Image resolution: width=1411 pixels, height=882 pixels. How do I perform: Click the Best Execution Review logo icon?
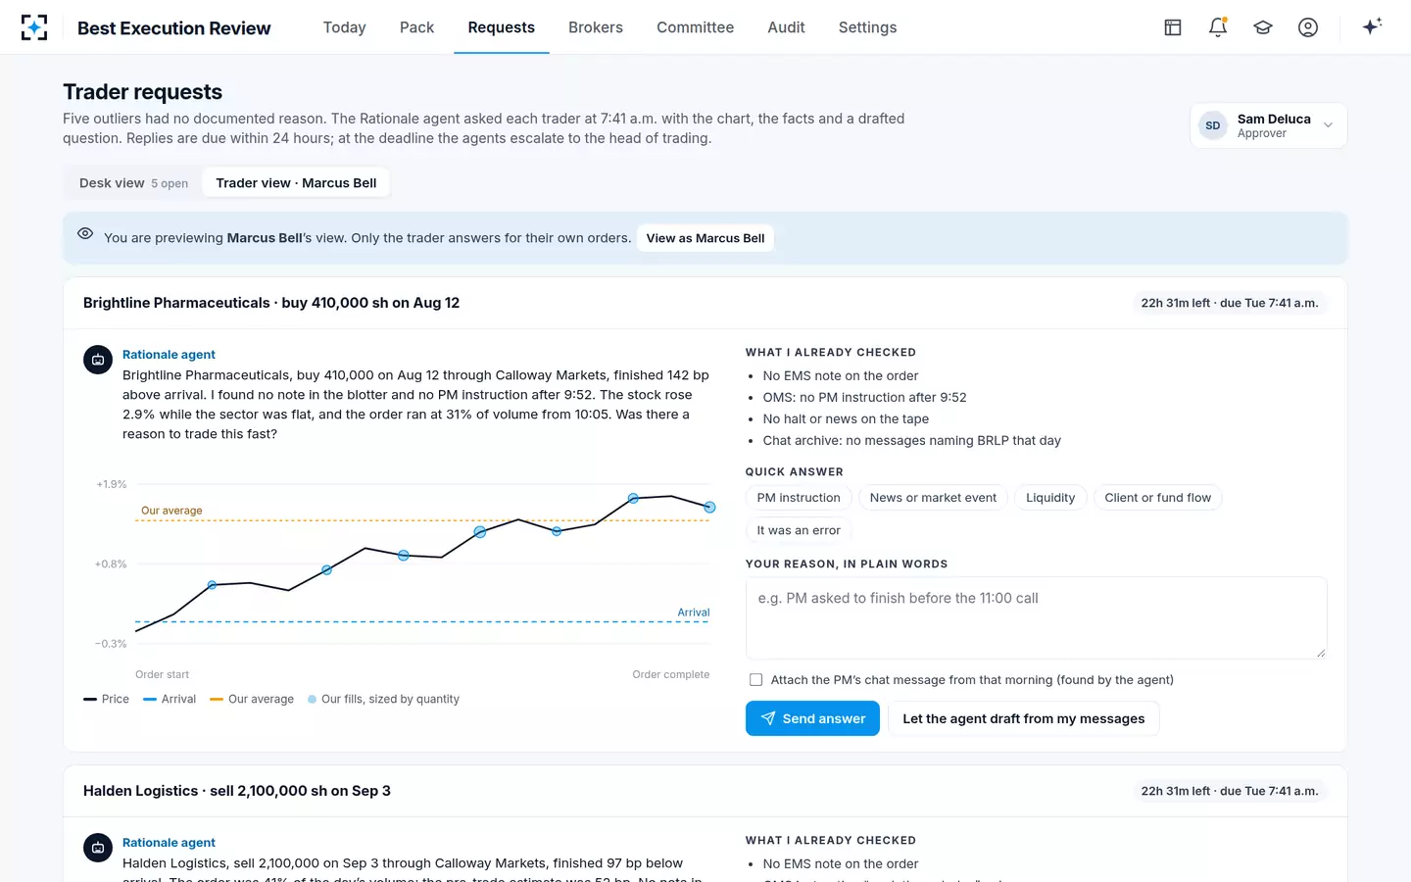34,27
